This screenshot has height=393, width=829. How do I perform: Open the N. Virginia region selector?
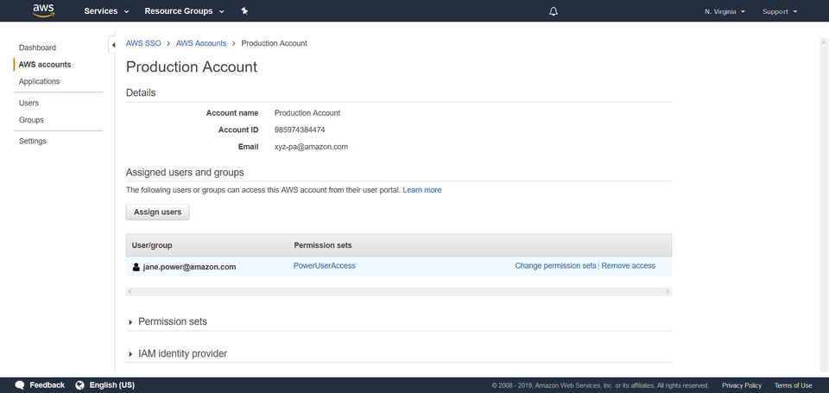pos(725,11)
